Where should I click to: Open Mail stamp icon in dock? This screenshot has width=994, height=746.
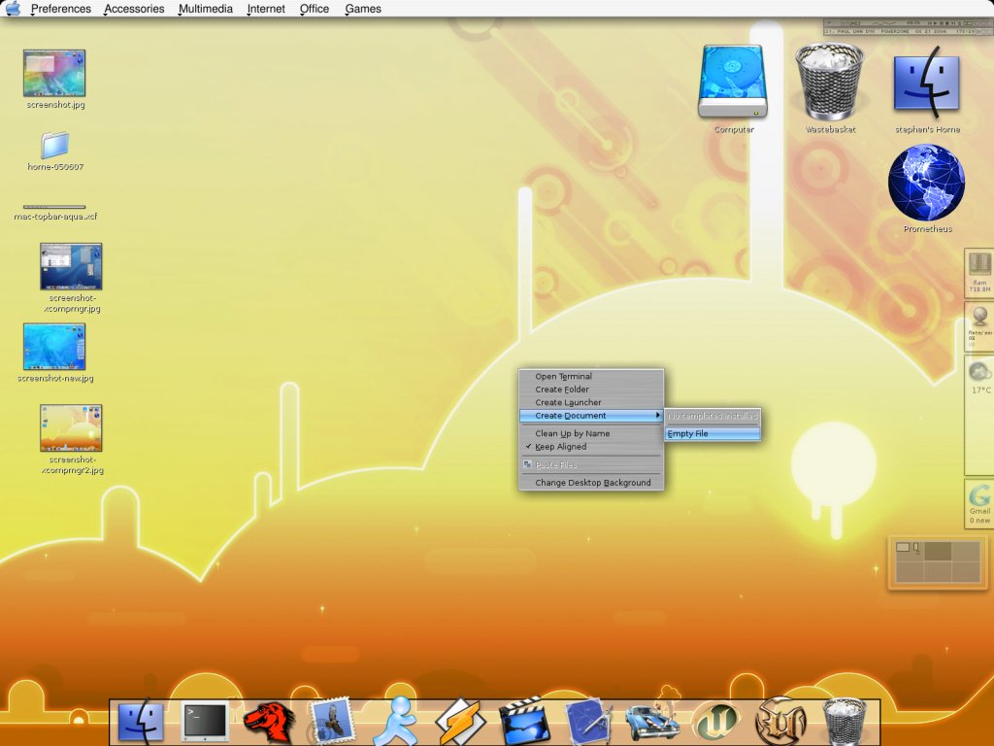tap(332, 721)
